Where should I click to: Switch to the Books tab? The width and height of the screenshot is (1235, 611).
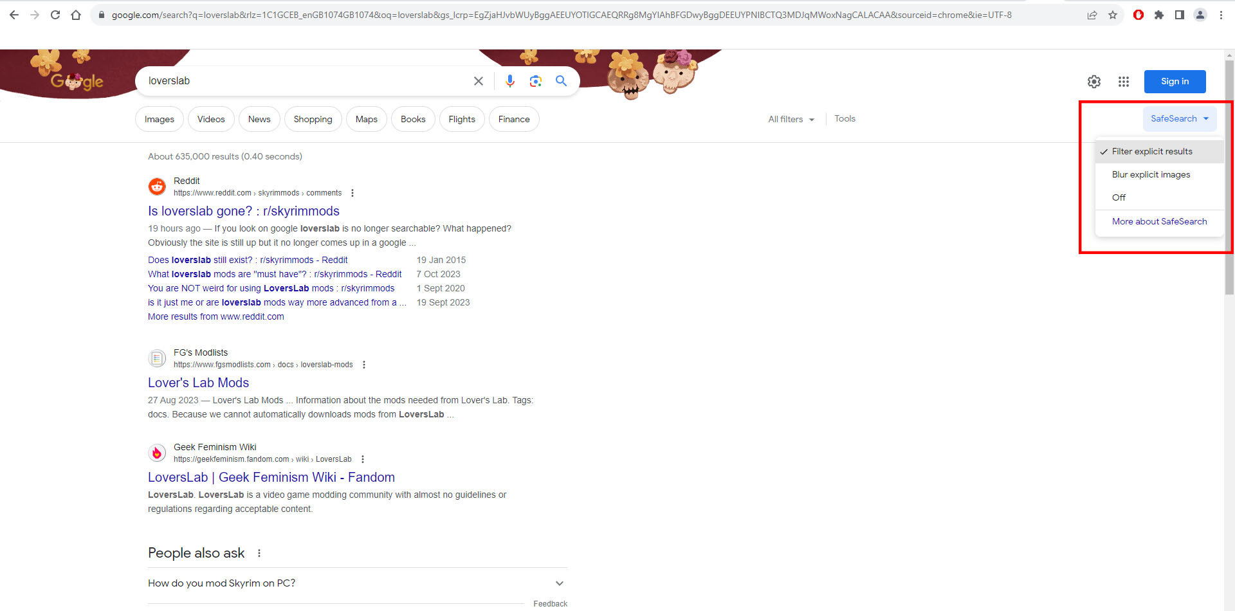coord(413,119)
